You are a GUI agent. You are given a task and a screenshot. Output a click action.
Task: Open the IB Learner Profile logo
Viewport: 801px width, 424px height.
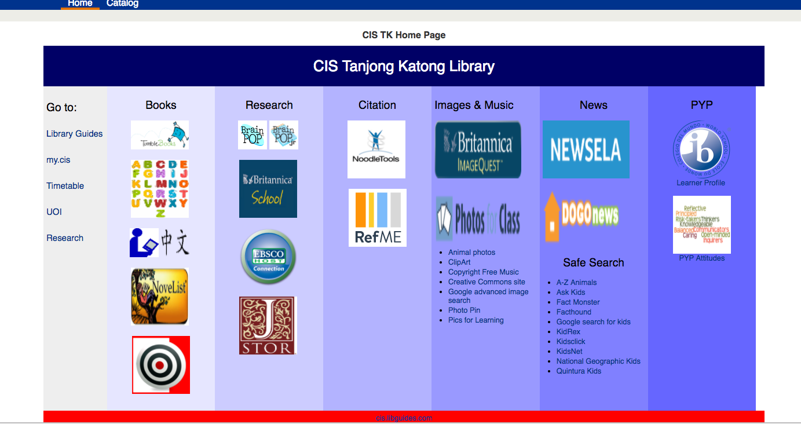pos(701,150)
